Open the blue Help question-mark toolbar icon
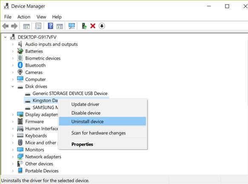 pos(51,26)
